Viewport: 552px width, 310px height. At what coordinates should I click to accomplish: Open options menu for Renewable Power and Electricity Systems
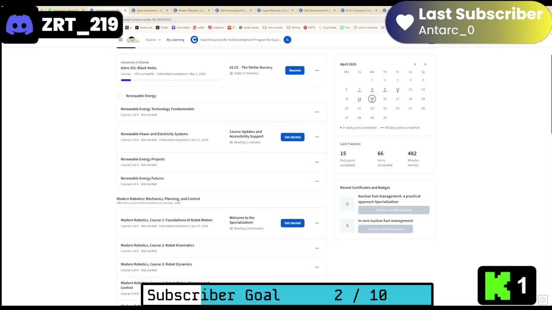click(317, 137)
